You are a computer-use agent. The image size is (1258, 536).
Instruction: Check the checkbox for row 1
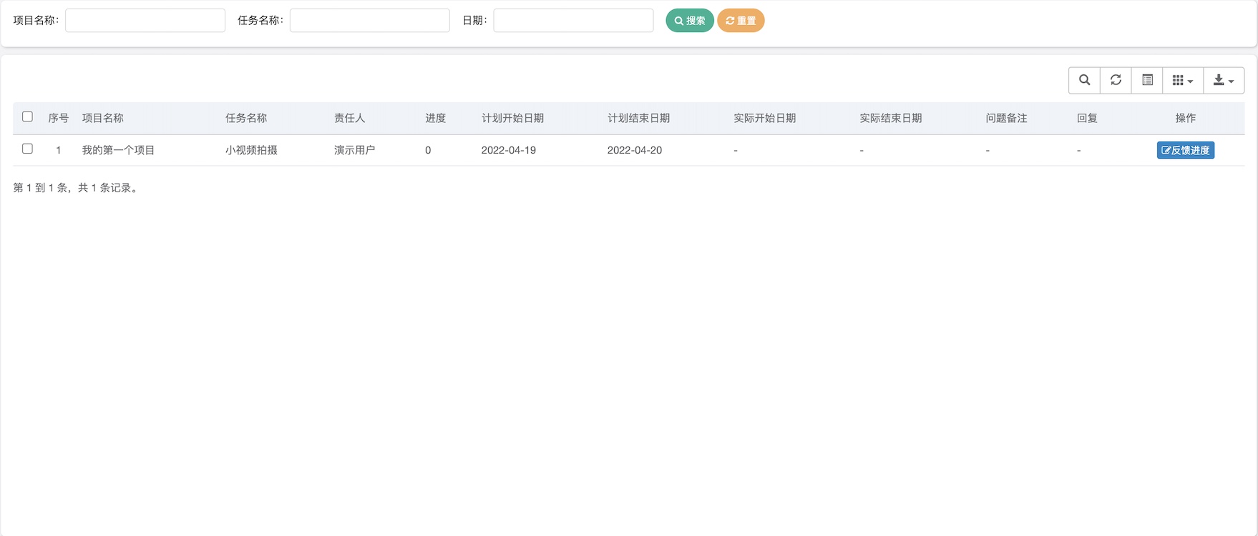[x=28, y=149]
